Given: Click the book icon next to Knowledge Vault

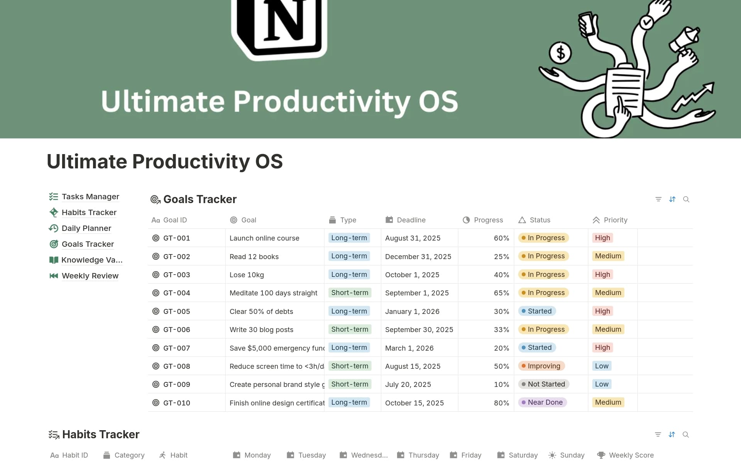Looking at the screenshot, I should point(54,259).
